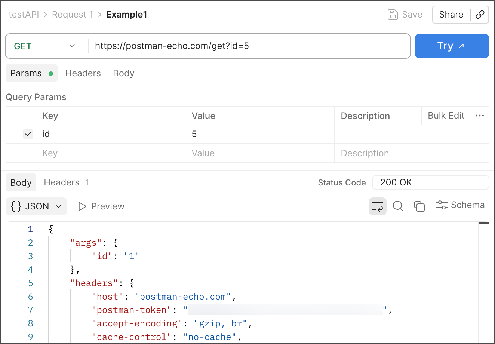This screenshot has height=344, width=495.
Task: Toggle word wrap in response body
Action: (378, 206)
